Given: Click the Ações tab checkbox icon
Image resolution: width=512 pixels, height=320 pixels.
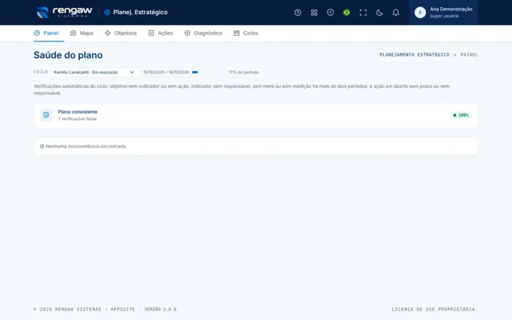Looking at the screenshot, I should [x=151, y=33].
